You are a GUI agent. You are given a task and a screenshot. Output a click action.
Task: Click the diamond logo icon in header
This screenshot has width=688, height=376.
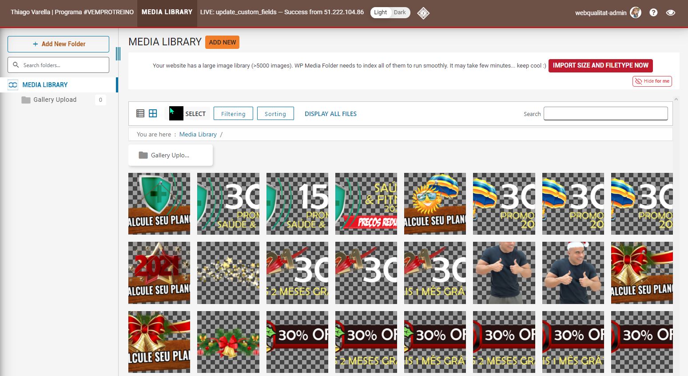[423, 13]
